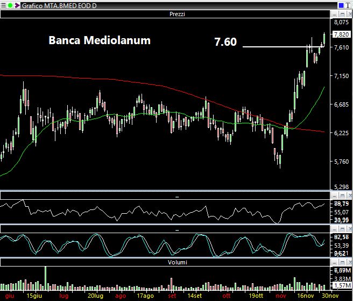Maximize the Volumi panel
353x301 pixels.
coord(342,262)
